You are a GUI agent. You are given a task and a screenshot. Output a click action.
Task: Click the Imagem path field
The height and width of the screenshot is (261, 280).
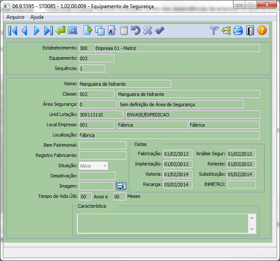point(96,186)
